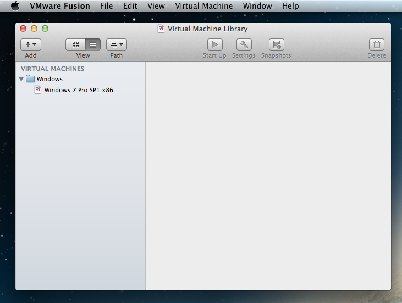Viewport: 402px width, 303px height.
Task: Open the File menu
Action: click(106, 6)
